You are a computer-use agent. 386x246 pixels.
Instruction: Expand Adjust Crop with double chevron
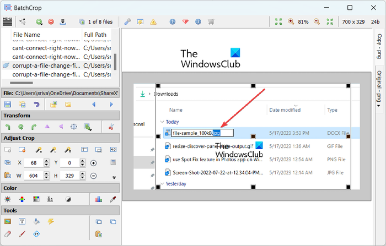[x=114, y=177]
